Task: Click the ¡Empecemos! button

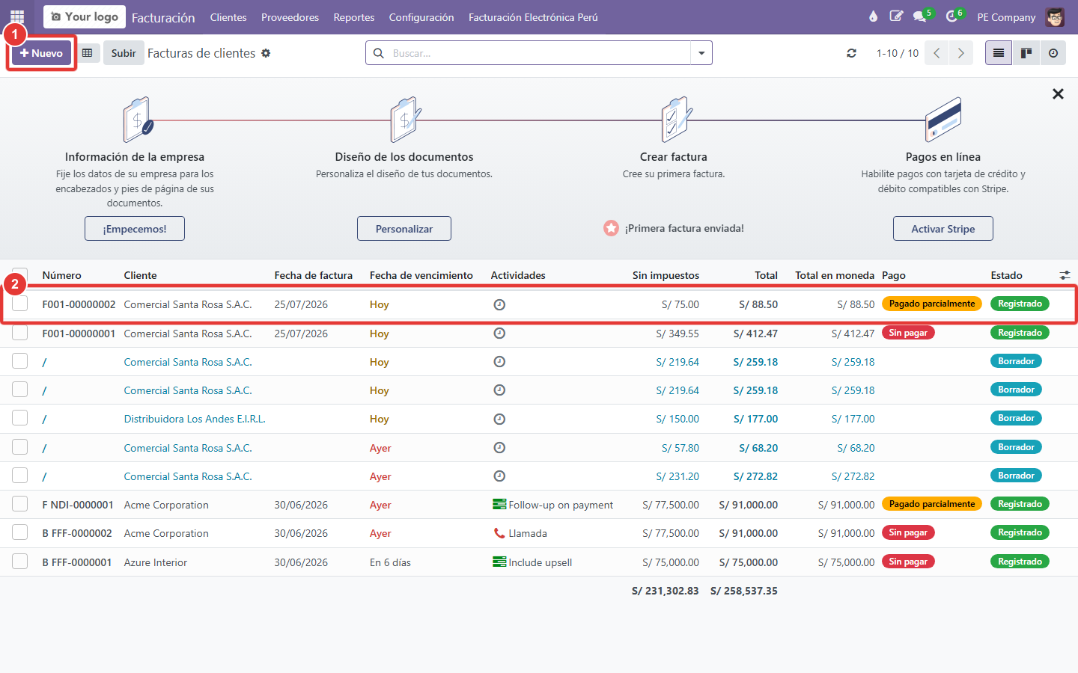Action: coord(135,229)
